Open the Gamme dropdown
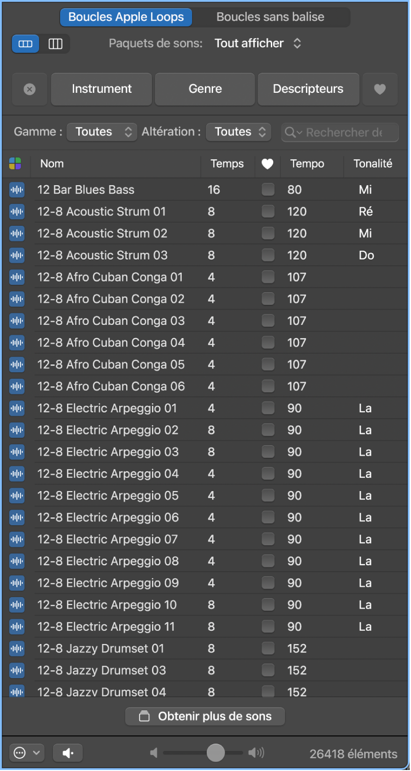Screen dimensions: 411x771 (x=102, y=132)
